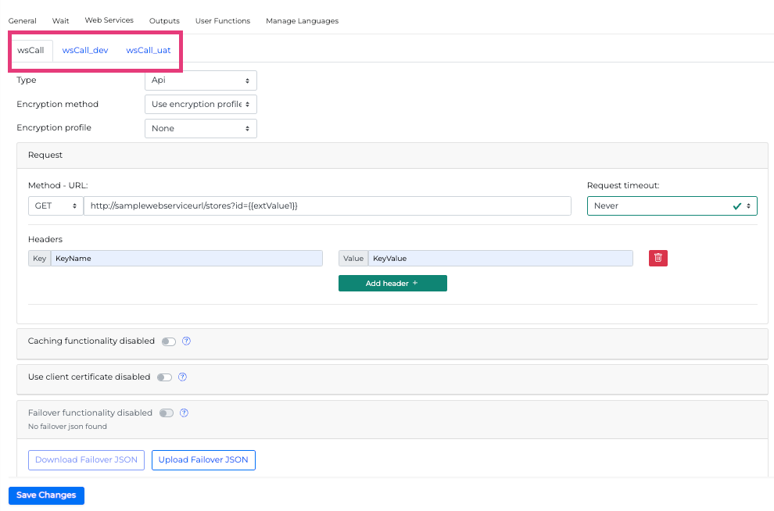774x511 pixels.
Task: Expand the Encryption profile dropdown
Action: coord(200,128)
